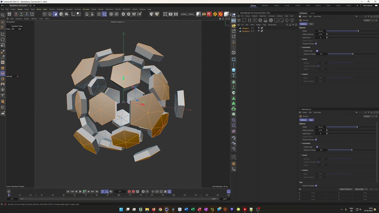Collapse EDGES section in upper Attributes
The width and height of the screenshot is (379, 213).
click(301, 59)
